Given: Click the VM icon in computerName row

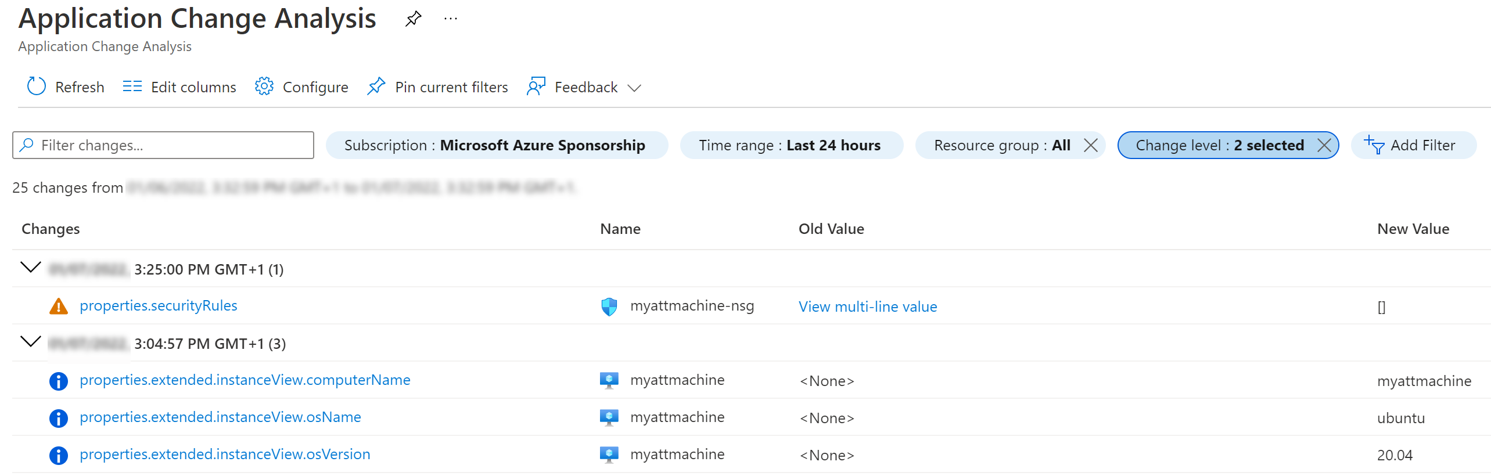Looking at the screenshot, I should tap(609, 381).
